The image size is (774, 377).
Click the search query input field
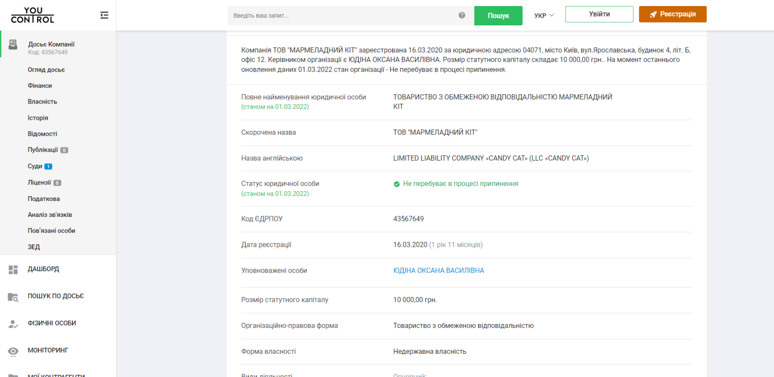coord(344,15)
